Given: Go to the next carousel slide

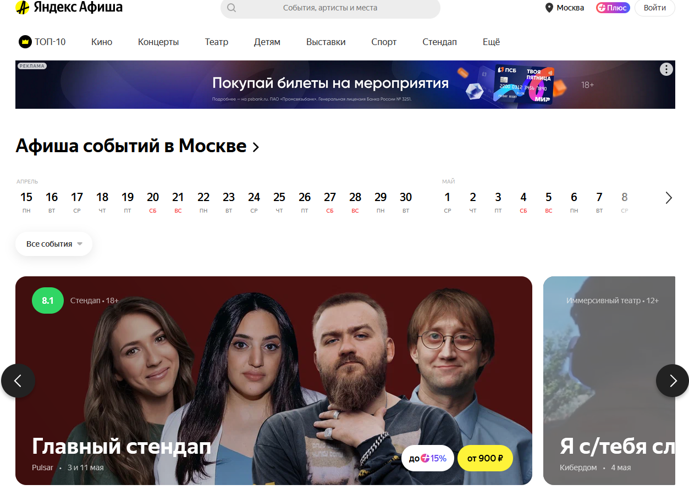Looking at the screenshot, I should click(673, 381).
